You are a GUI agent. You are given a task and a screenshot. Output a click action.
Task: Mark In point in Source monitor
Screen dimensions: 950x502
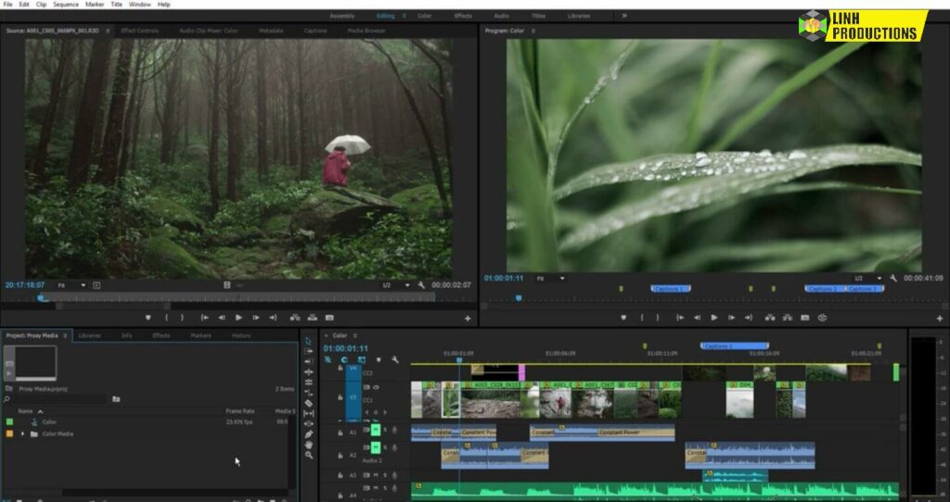point(166,318)
